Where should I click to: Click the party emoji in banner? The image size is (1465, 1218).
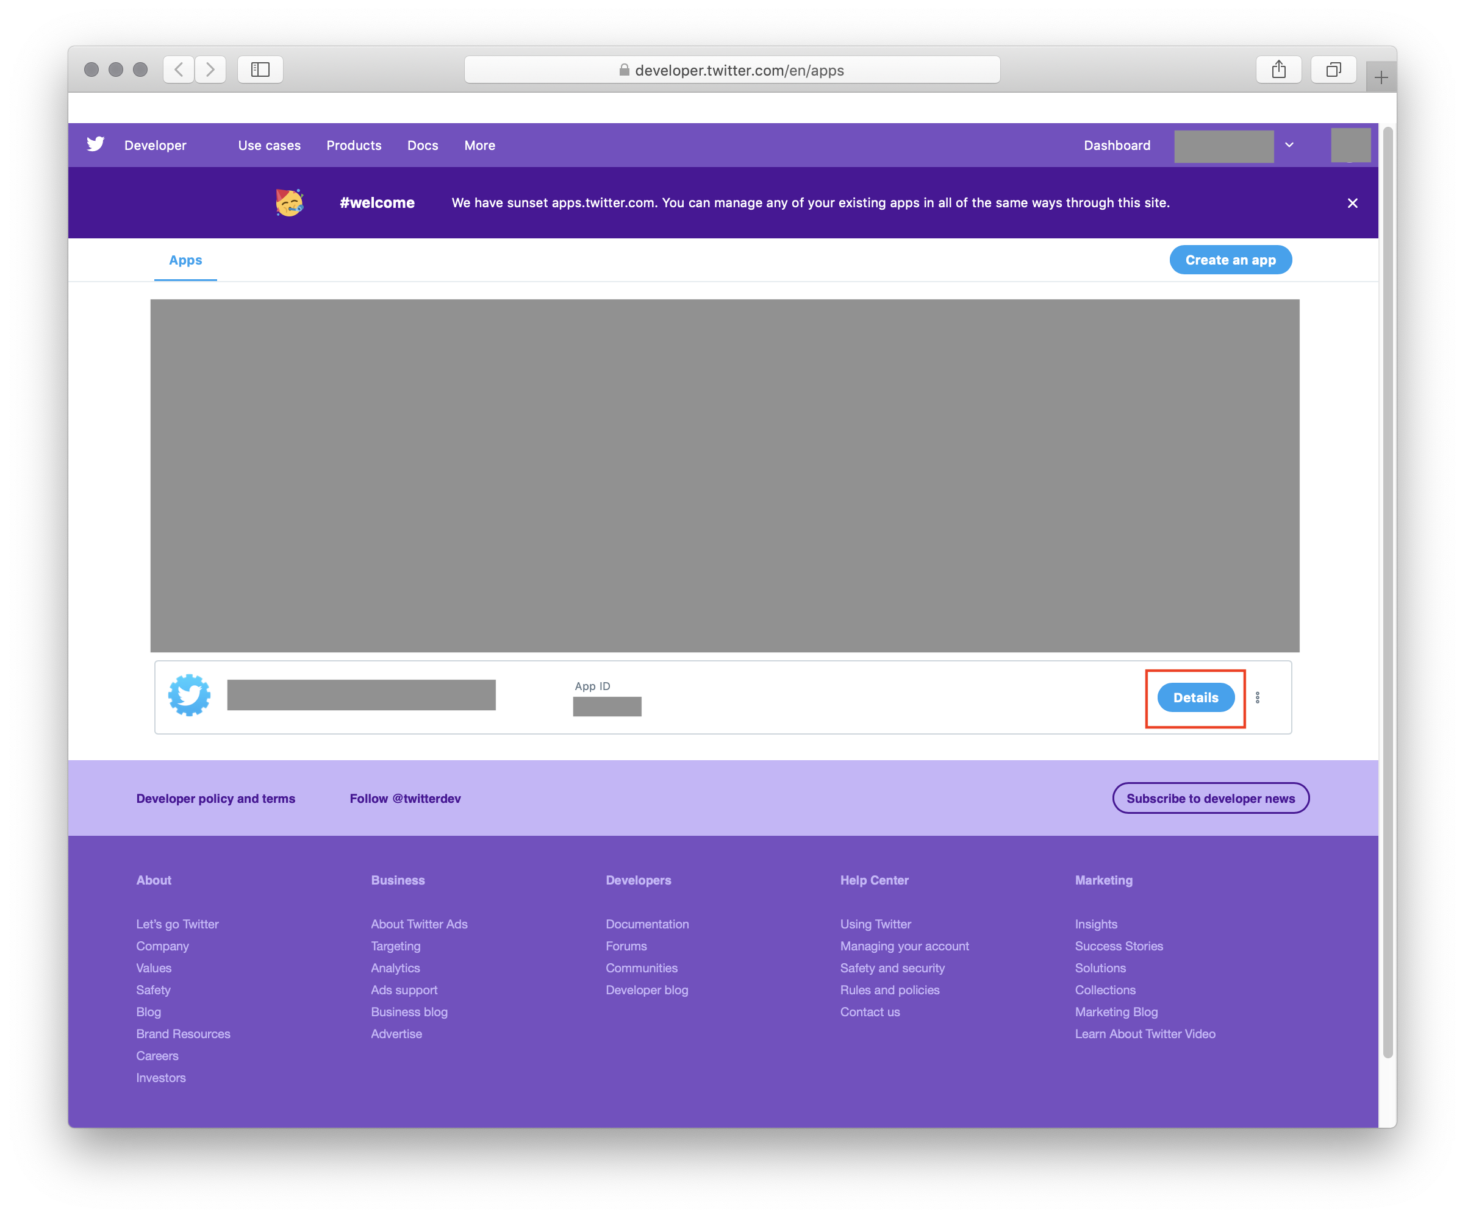click(x=289, y=202)
